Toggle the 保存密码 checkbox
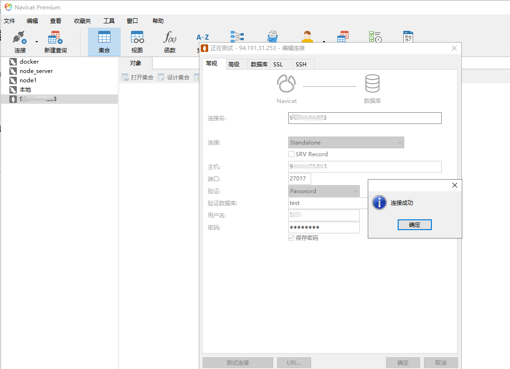510x369 pixels. (x=291, y=238)
